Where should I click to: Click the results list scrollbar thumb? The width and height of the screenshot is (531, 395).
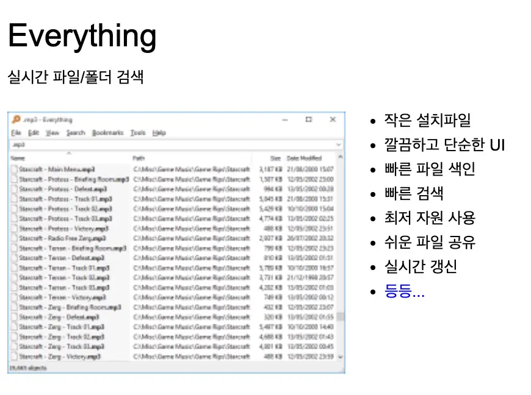(341, 317)
